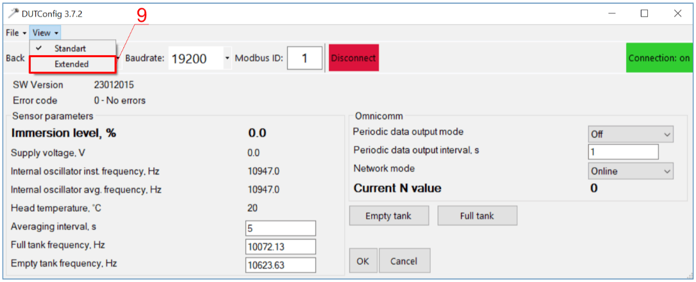This screenshot has height=282, width=696.
Task: Open the File menu
Action: (x=15, y=33)
